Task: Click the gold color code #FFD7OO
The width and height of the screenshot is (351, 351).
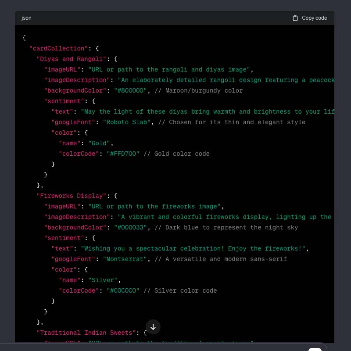Action: click(123, 154)
